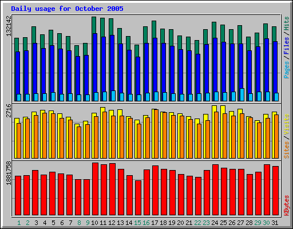Screen dimensions: 293x229
Task: Click day label 24 on the x-axis
Action: click(215, 223)
